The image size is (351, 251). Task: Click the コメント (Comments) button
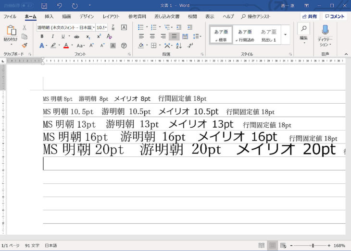point(335,16)
